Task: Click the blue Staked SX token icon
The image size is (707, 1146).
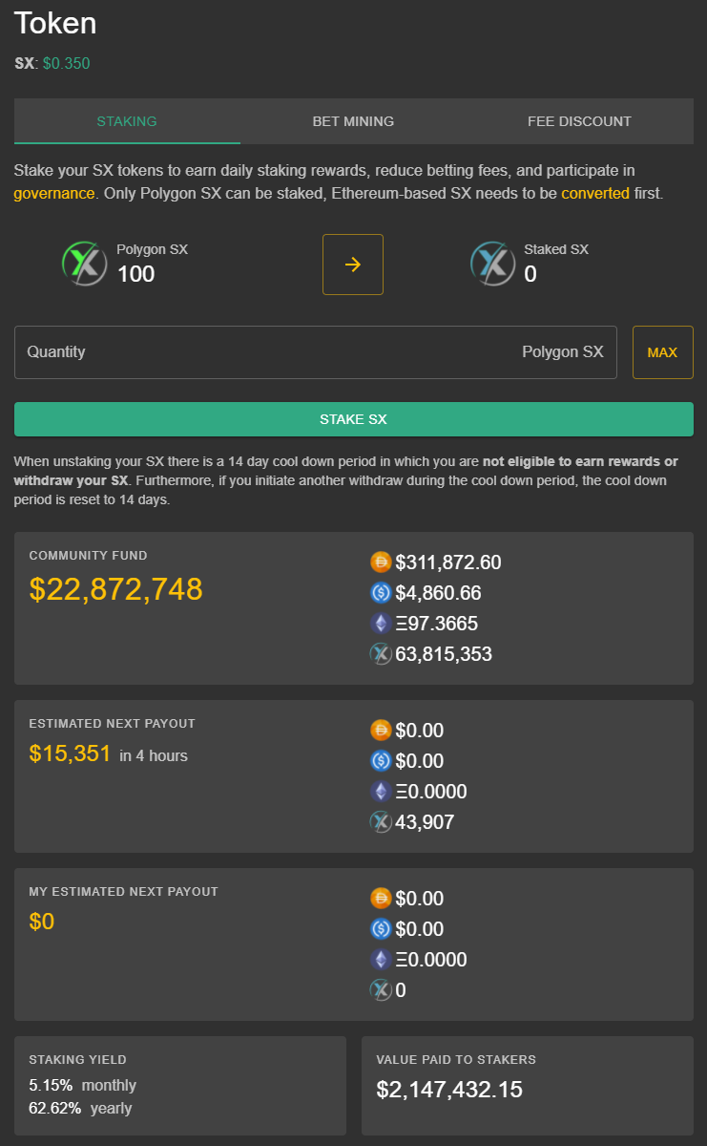Action: (492, 264)
